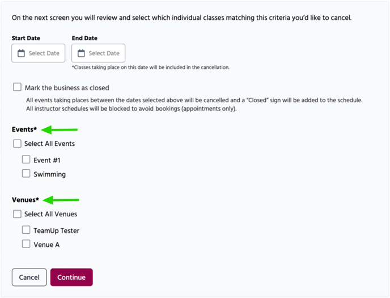The image size is (390, 298).
Task: Click the bold 'Venues*' section heading
Action: point(26,200)
